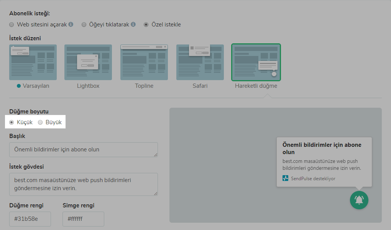Open info icon beside Web sitesini açarak
This screenshot has width=391, height=230.
(71, 24)
